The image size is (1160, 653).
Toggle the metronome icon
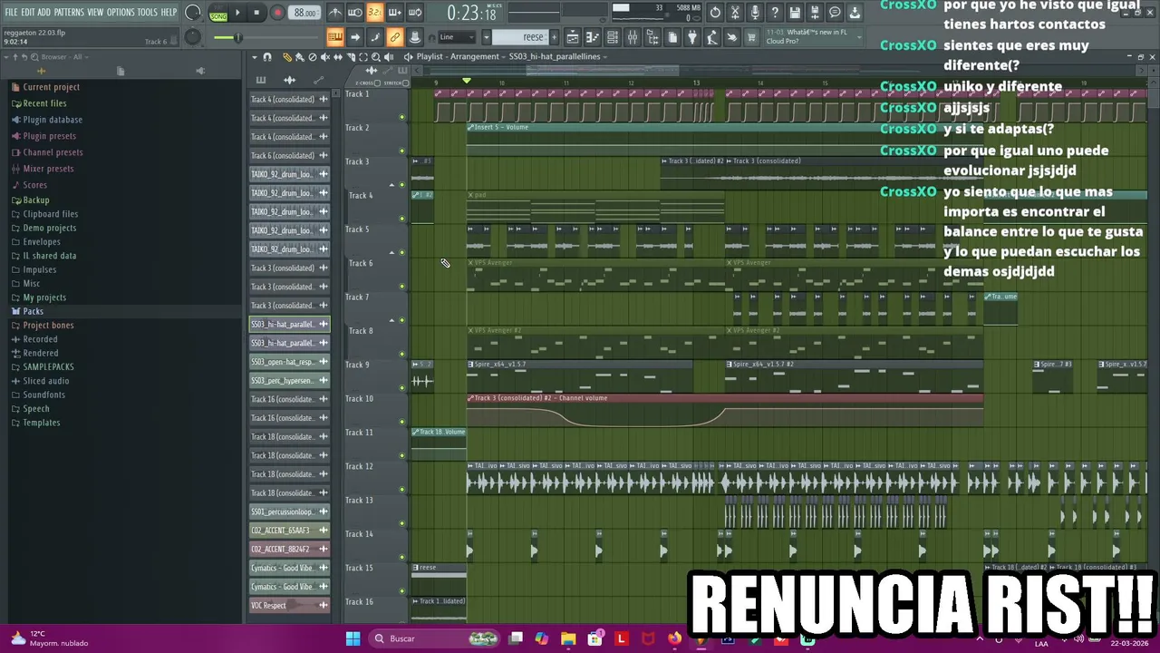334,13
